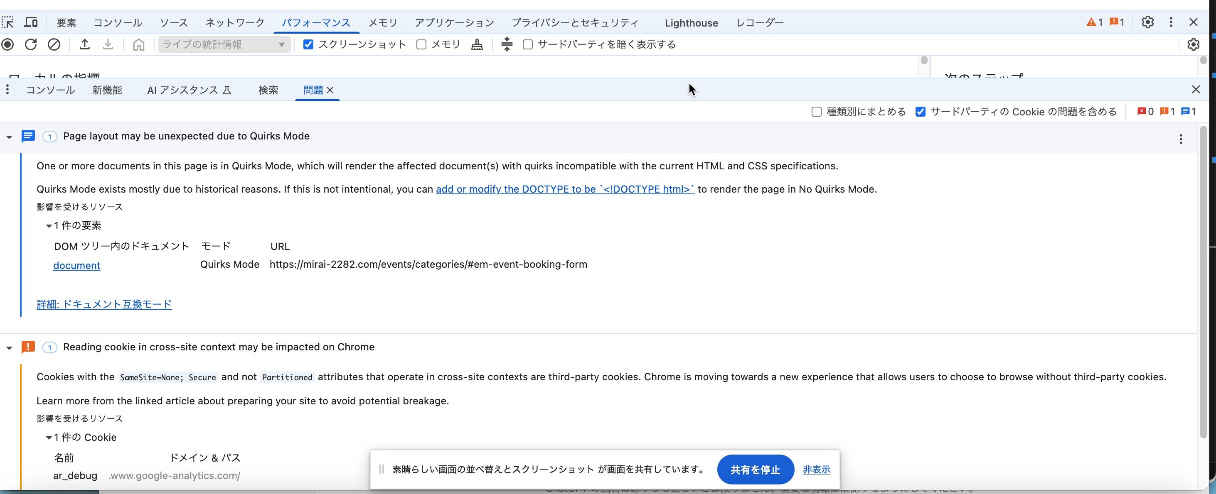This screenshot has width=1216, height=494.
Task: Click the Quirks Mode table cell
Action: [x=230, y=264]
